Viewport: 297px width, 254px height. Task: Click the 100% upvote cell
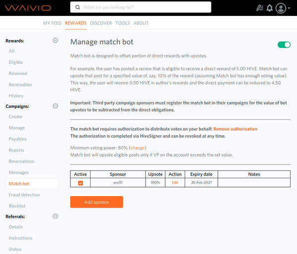(x=155, y=182)
